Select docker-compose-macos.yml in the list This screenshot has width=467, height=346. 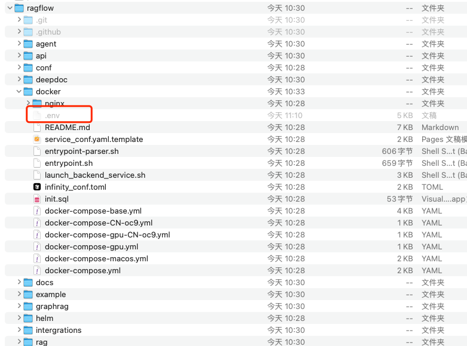[x=96, y=258]
